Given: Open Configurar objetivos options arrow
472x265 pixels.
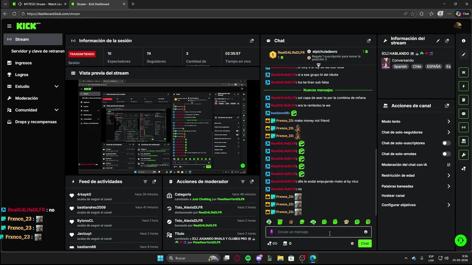Looking at the screenshot, I should pos(449,205).
